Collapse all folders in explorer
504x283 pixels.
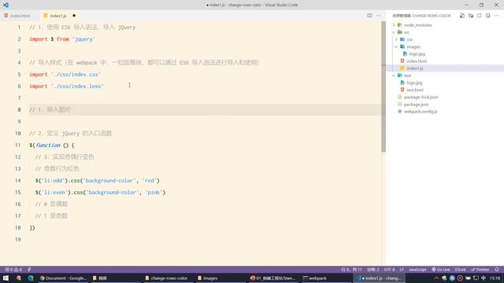click(487, 16)
